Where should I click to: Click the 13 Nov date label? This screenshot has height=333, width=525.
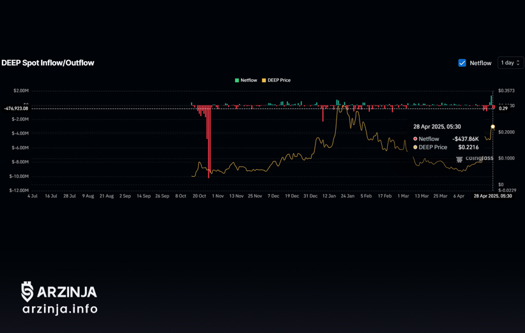236,196
